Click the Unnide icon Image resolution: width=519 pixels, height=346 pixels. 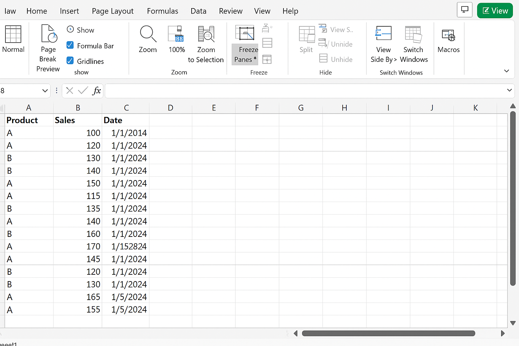[x=323, y=43]
